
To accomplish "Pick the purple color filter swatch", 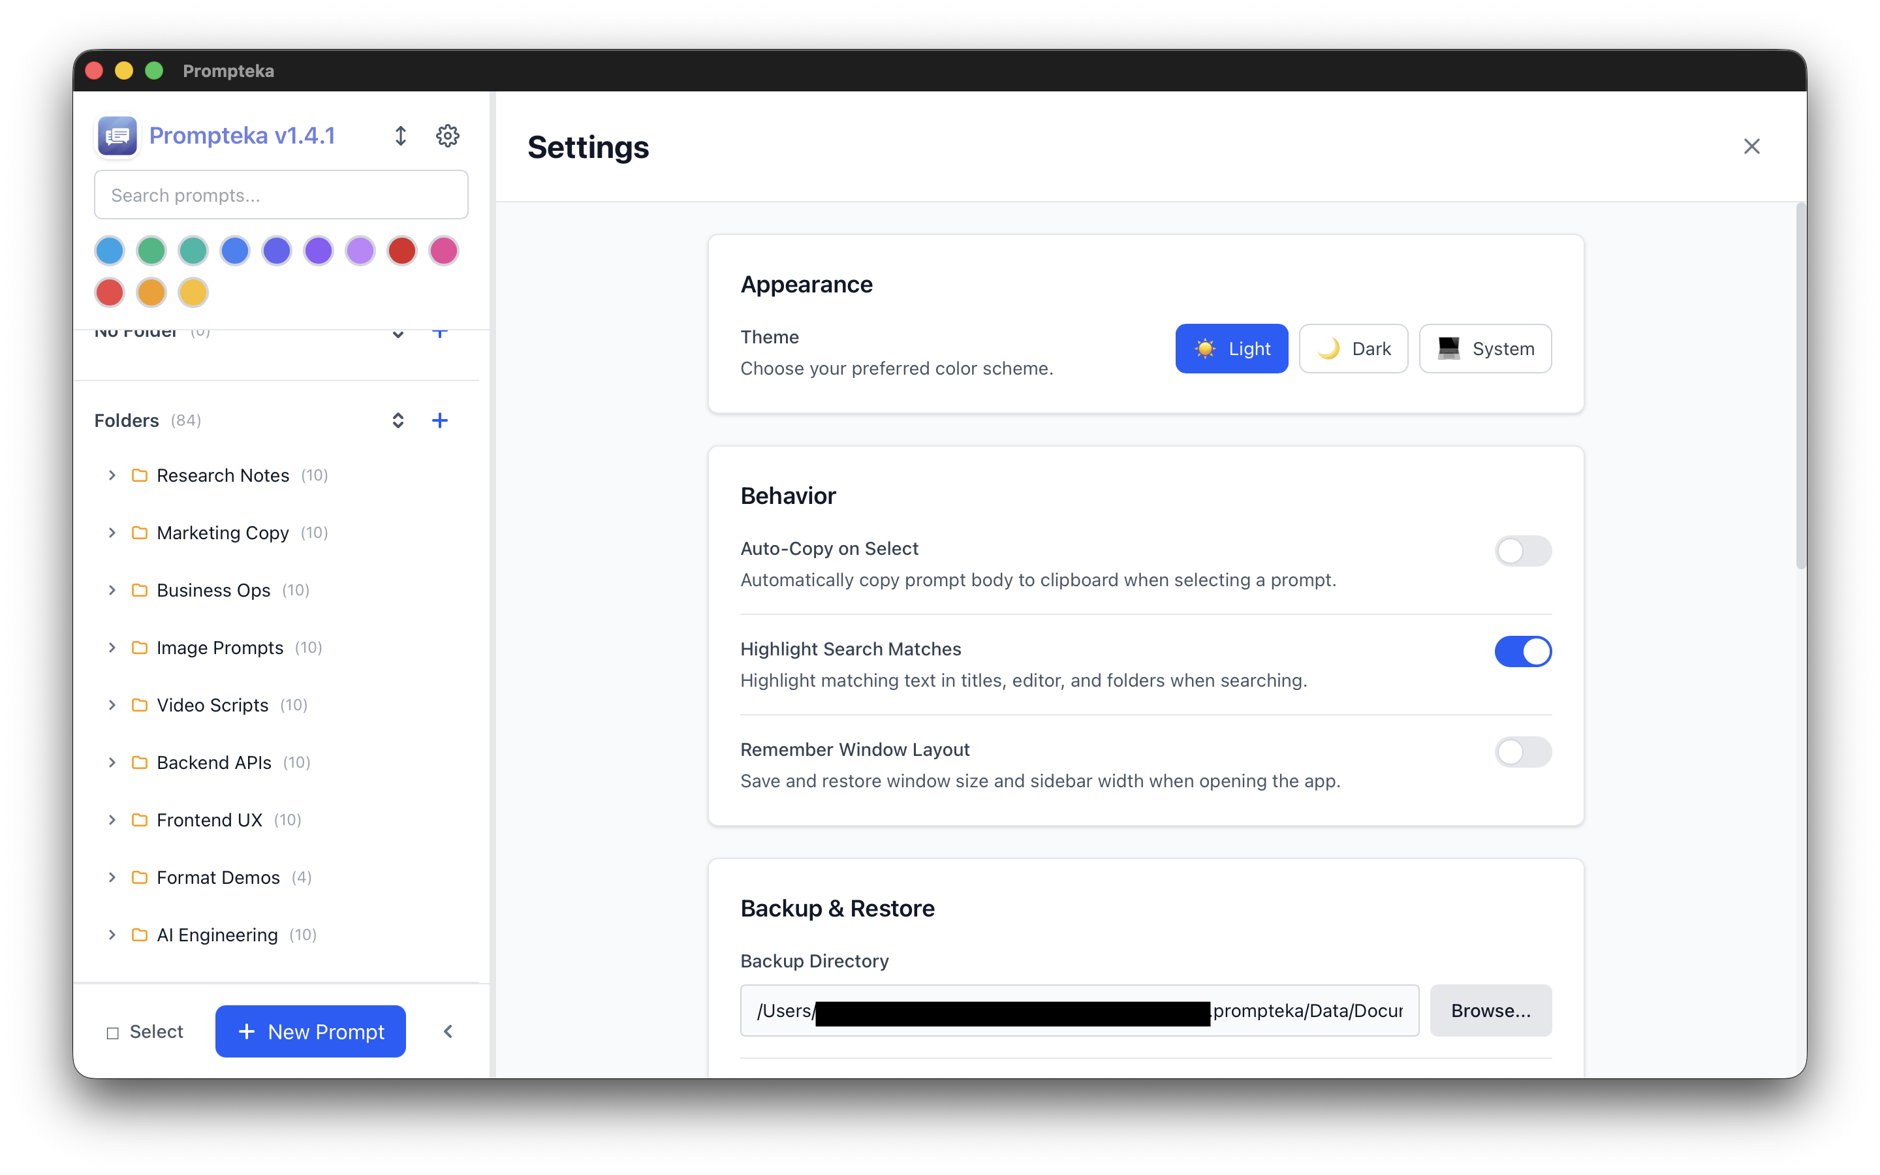I will click(318, 250).
